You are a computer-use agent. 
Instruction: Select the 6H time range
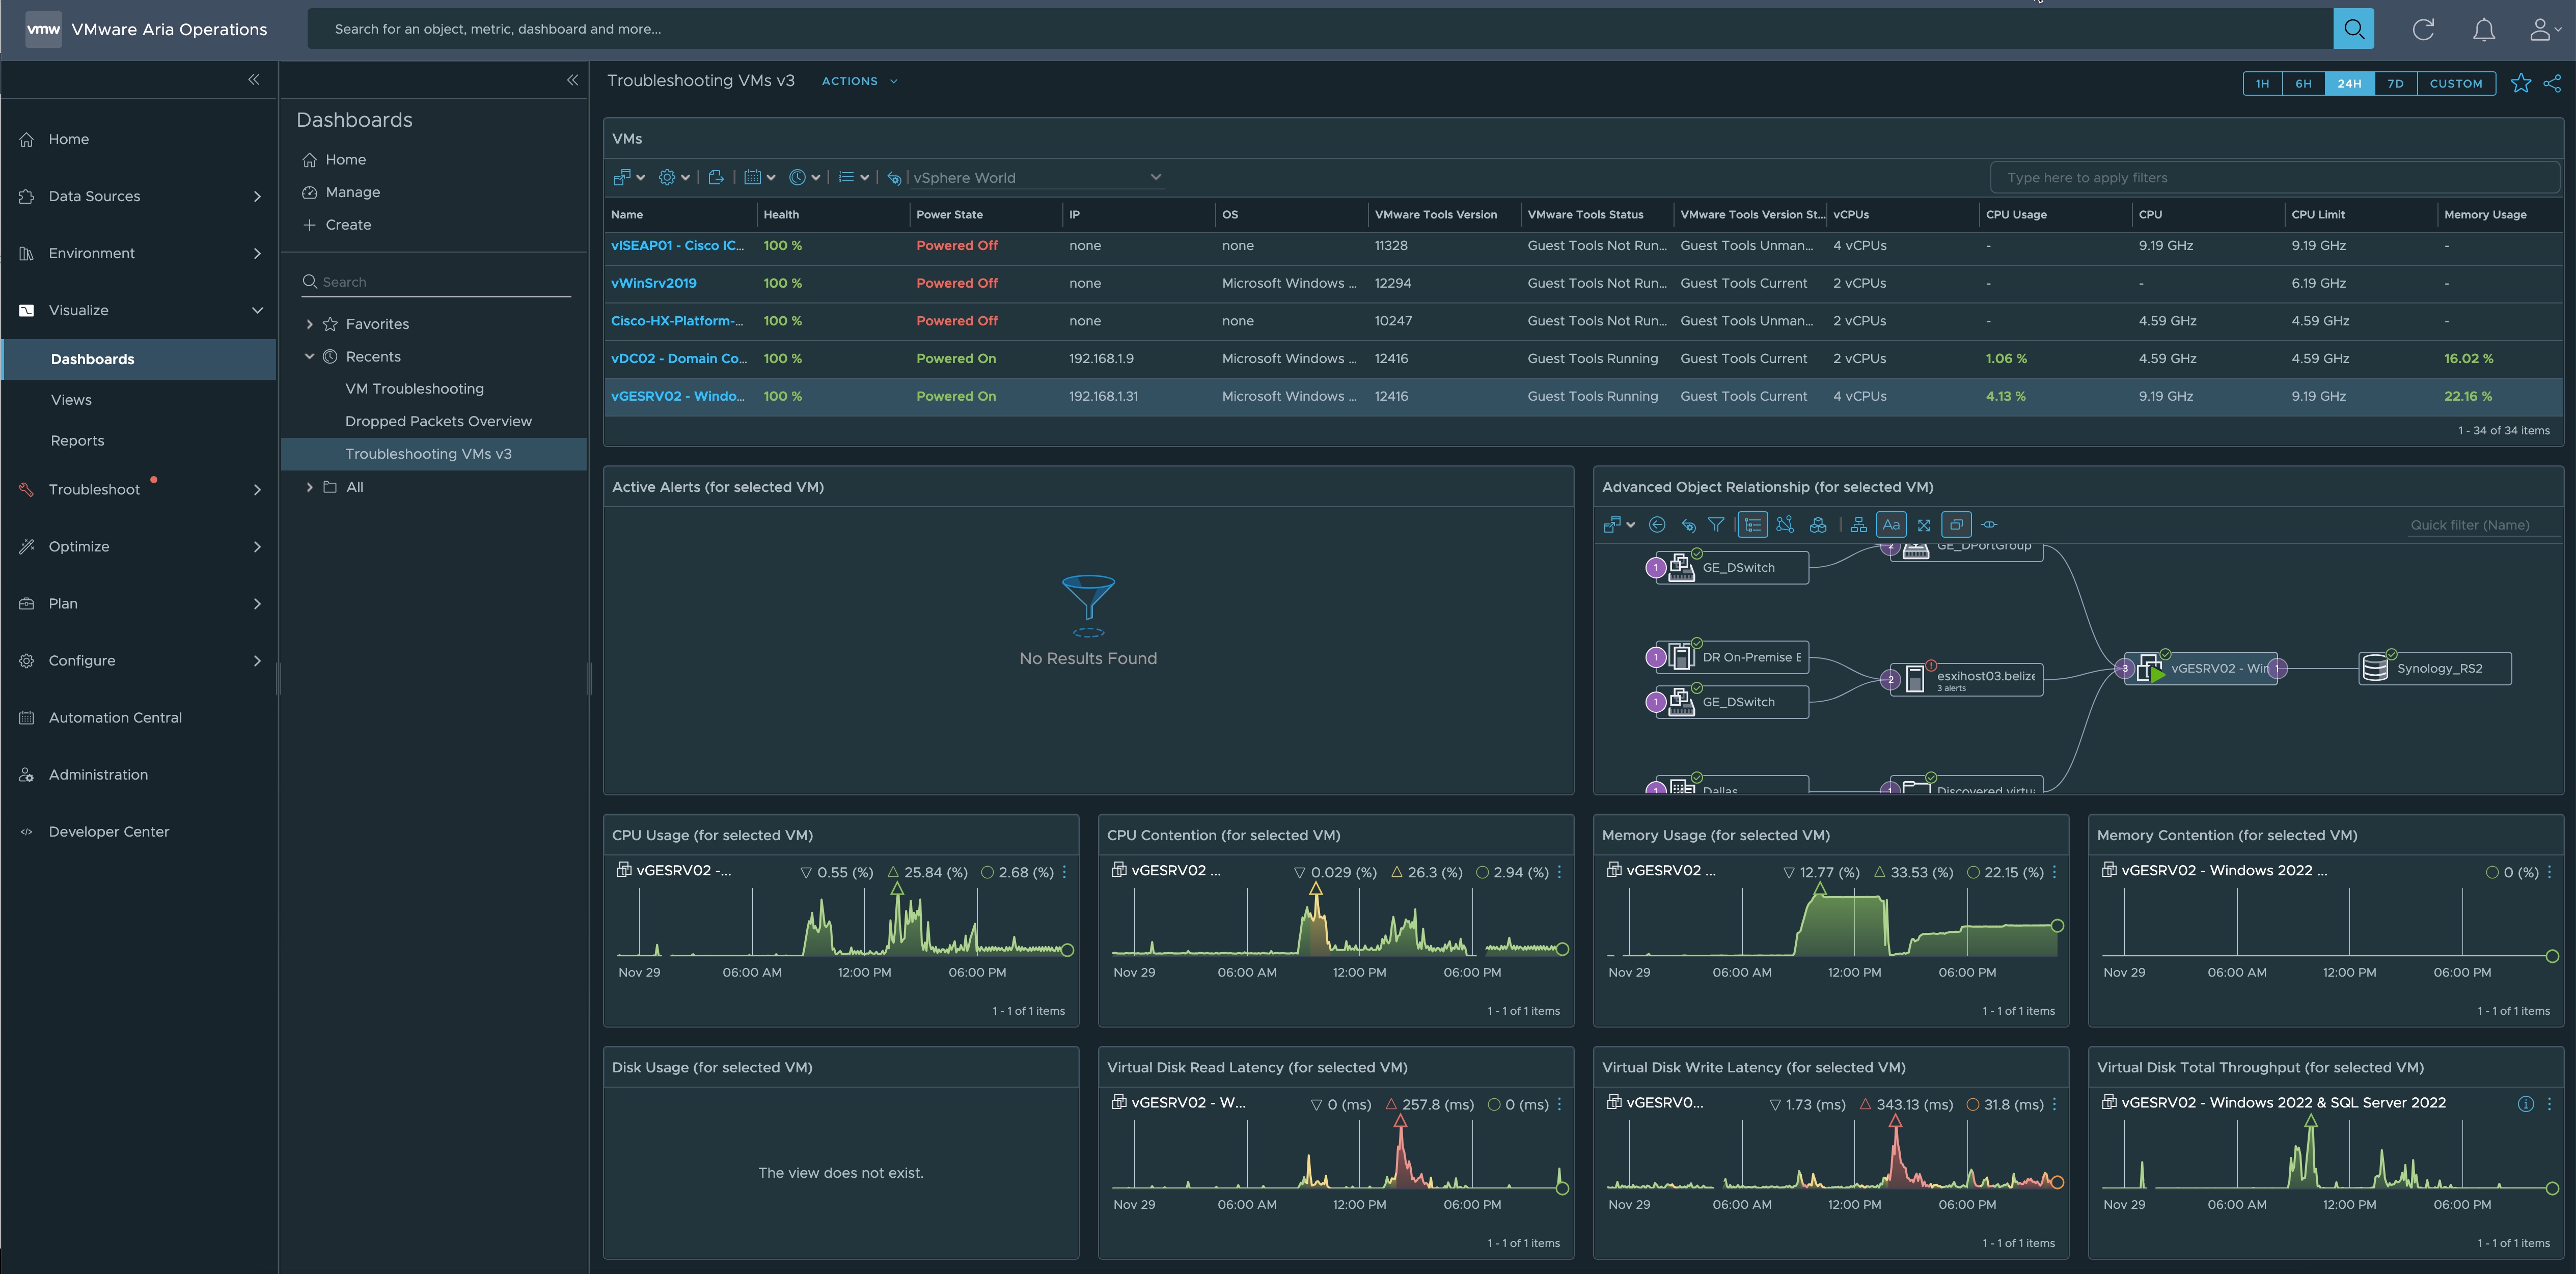[2303, 83]
